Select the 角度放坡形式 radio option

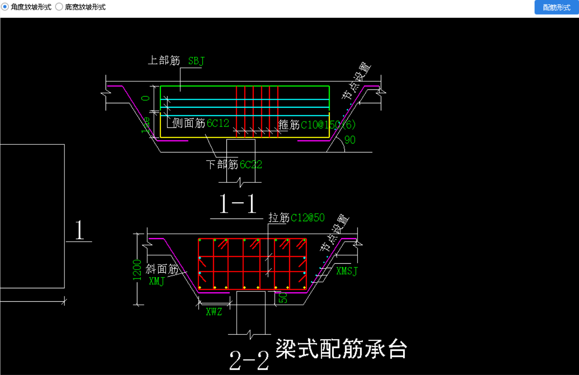click(26, 7)
